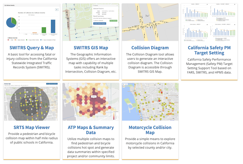
Task: Click text 'California Safety Performance Management'
Action: (x=209, y=62)
